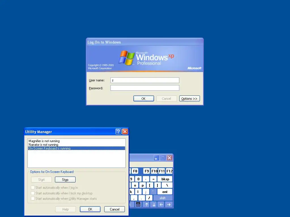Viewport: 290px width, 217px height.
Task: Click the semicolon key on the on-screen keyboard
Action: click(146, 192)
